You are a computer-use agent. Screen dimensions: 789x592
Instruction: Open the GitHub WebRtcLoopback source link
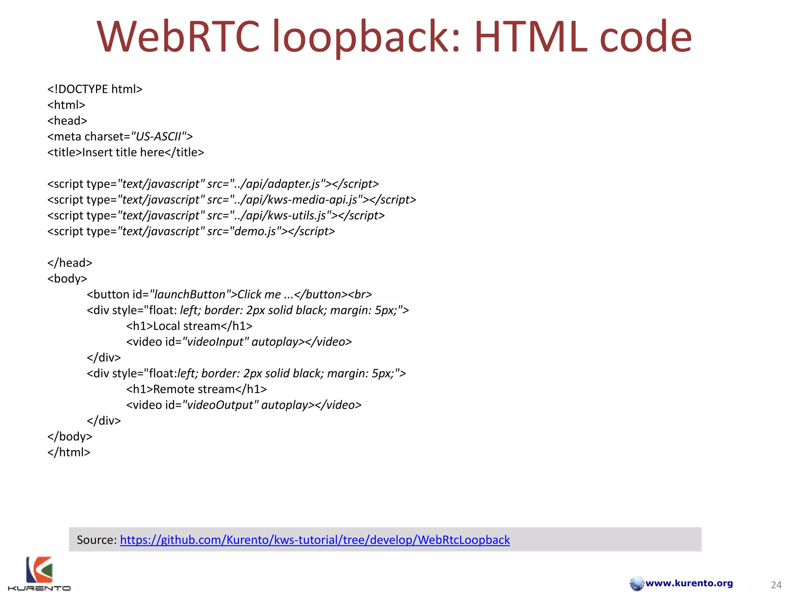(315, 540)
